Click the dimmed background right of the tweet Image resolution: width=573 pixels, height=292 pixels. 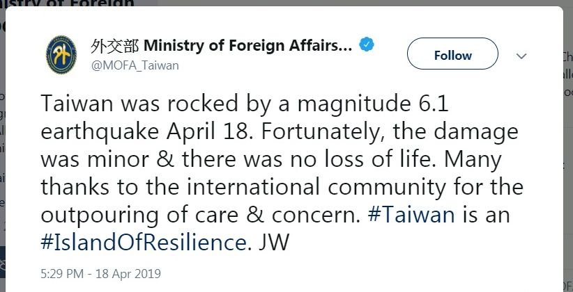568,146
